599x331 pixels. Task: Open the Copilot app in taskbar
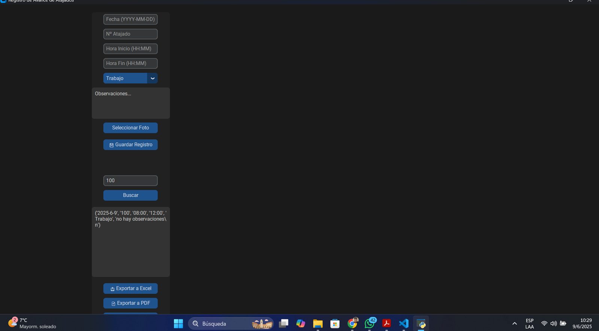coord(301,324)
